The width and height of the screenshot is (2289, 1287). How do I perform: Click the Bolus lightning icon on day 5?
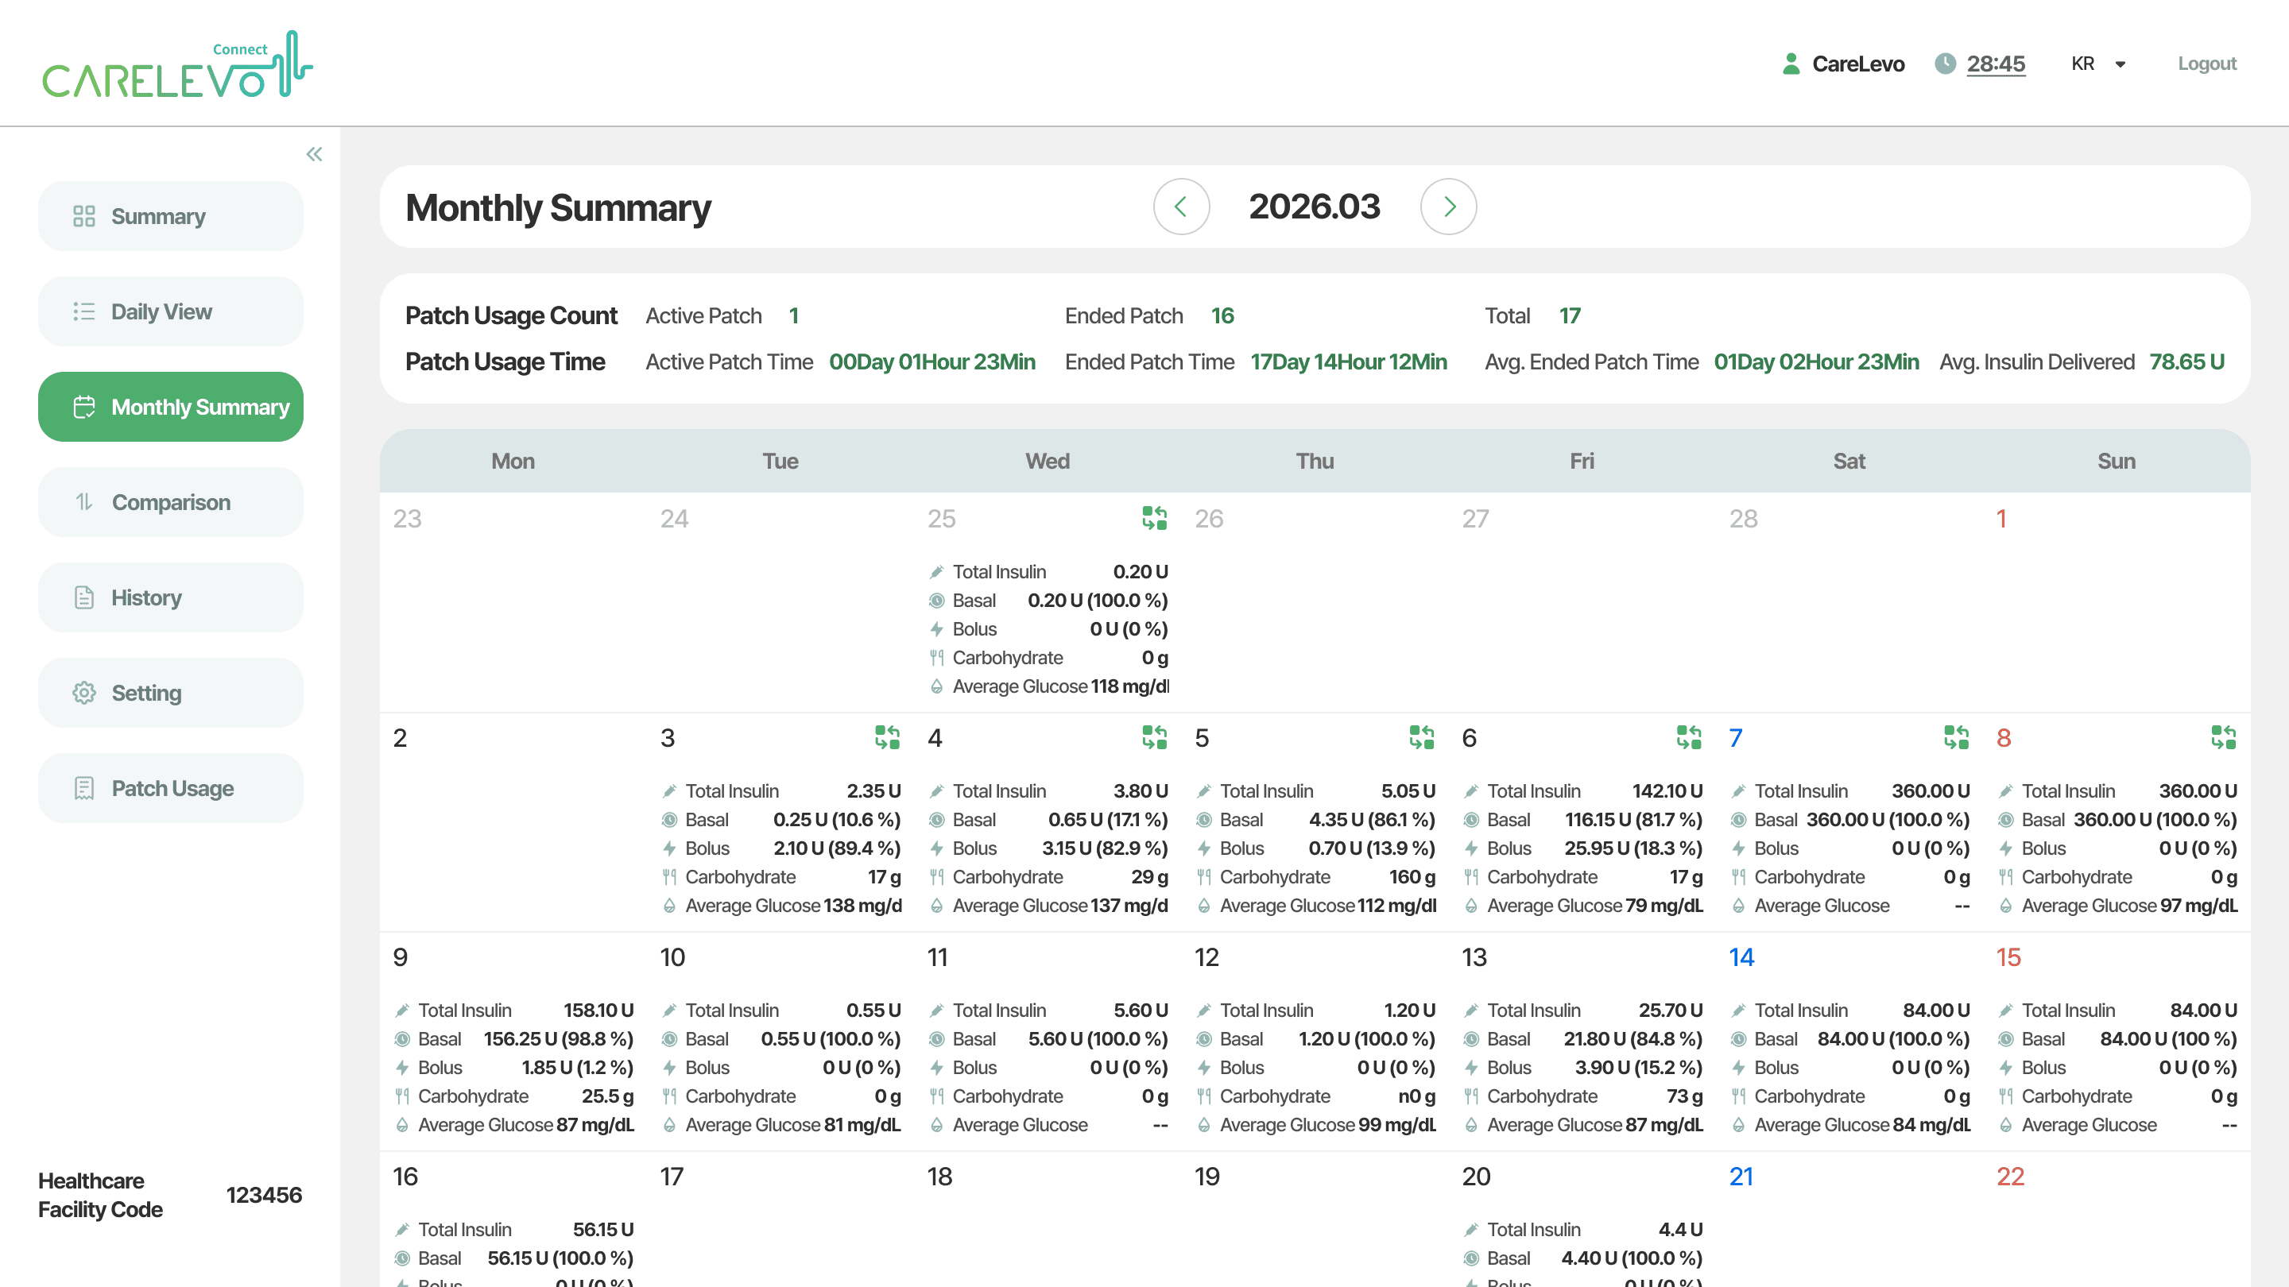pos(1203,848)
